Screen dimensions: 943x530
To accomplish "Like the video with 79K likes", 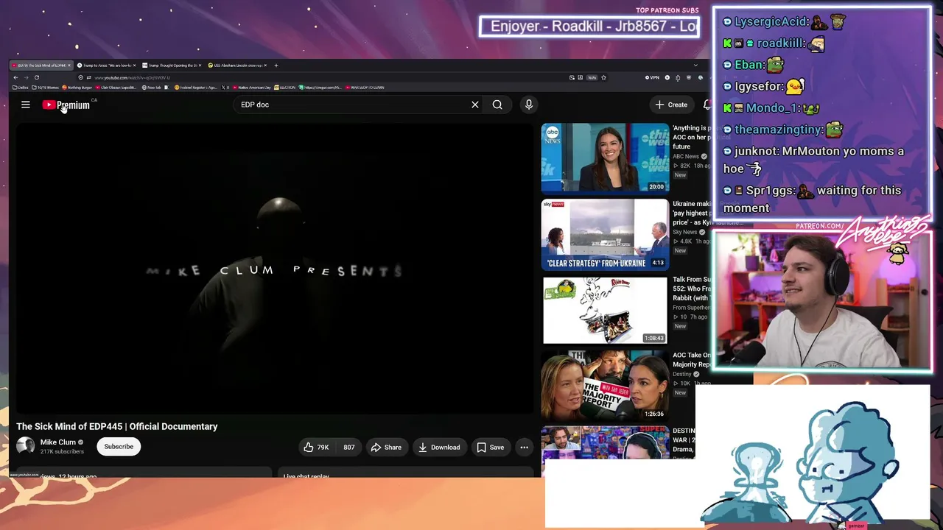I will (x=316, y=447).
